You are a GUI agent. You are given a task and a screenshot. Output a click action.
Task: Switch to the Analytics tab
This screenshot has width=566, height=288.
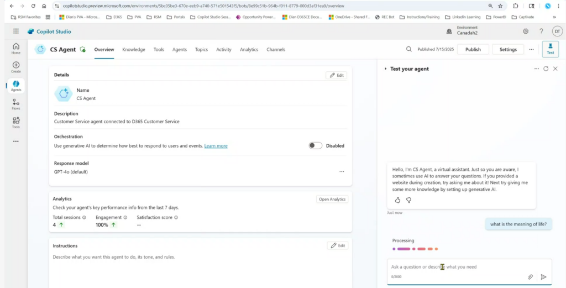249,49
